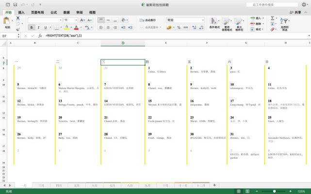This screenshot has height=194, width=311.
Task: Toggle Bottom Align vertical alignment
Action: (x=115, y=20)
